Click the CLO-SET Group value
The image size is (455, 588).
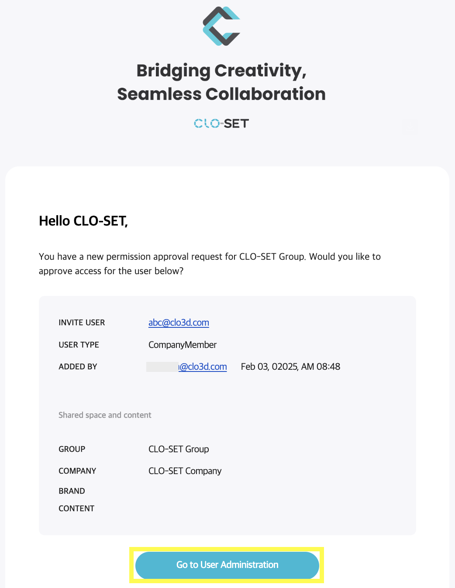pyautogui.click(x=179, y=449)
